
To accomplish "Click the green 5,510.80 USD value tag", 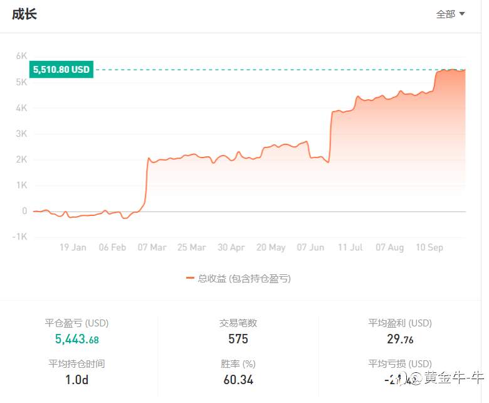I will 61,70.
